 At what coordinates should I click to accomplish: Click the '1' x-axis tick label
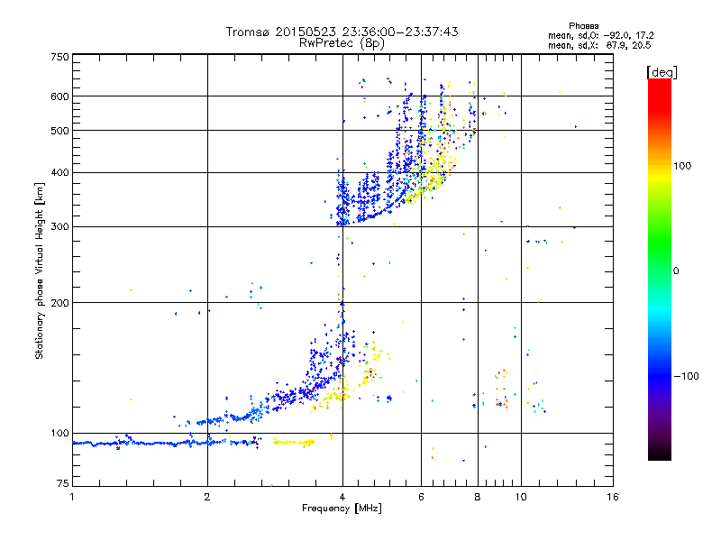[x=72, y=497]
